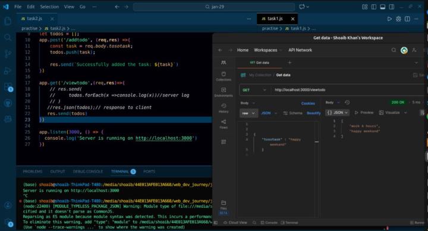Open response history clock icon in Postman

click(x=347, y=102)
